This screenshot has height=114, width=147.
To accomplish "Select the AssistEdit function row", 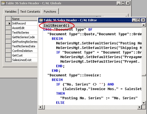I will click(25, 28).
